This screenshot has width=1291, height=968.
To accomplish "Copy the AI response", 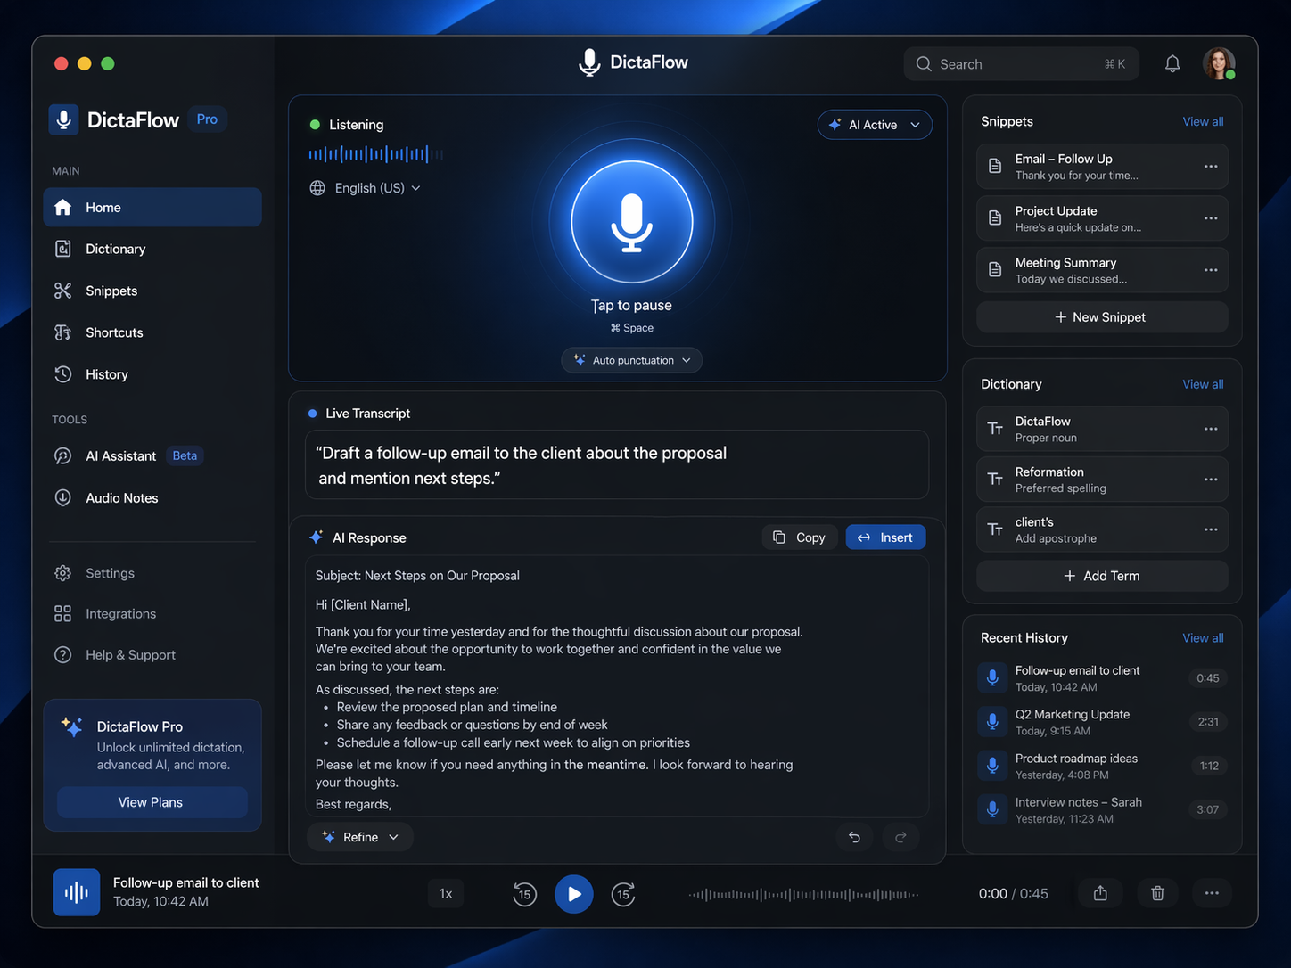I will pyautogui.click(x=800, y=537).
